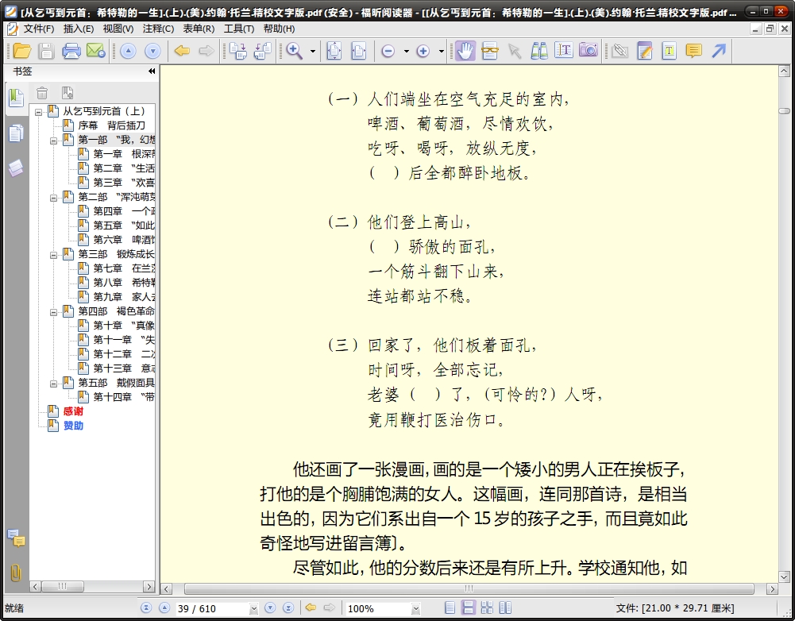Collapse the 第三部 bookmark node

pos(54,255)
